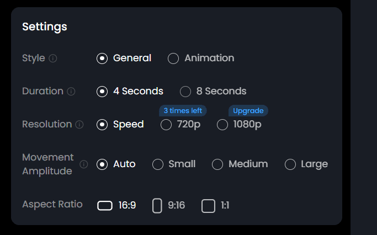Click the Resolution info icon

(79, 125)
